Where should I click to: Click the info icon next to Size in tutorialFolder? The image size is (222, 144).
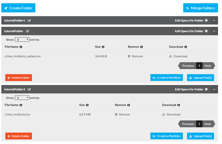coord(103,47)
